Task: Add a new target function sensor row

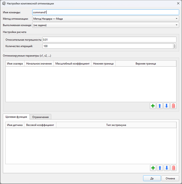Action: click(153, 168)
